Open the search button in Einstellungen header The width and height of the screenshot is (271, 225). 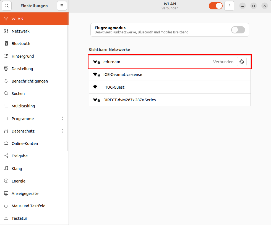[x=7, y=6]
